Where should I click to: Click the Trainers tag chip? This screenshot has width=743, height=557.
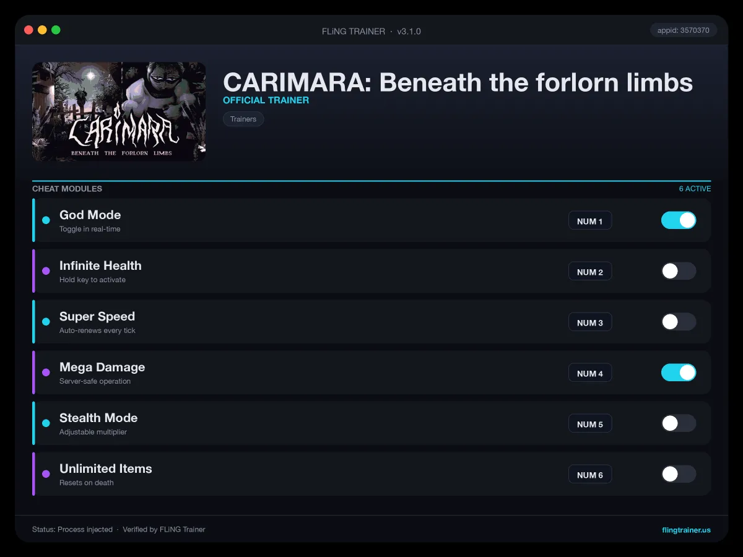(243, 119)
